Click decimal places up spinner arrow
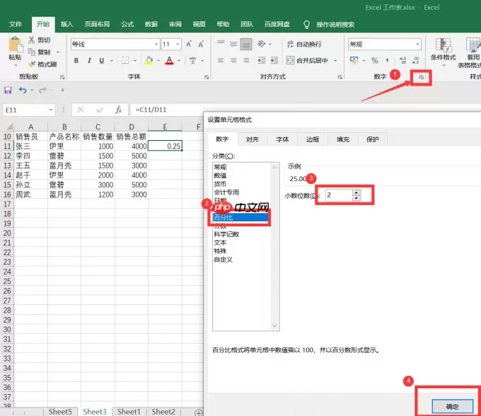The width and height of the screenshot is (481, 416). 356,192
